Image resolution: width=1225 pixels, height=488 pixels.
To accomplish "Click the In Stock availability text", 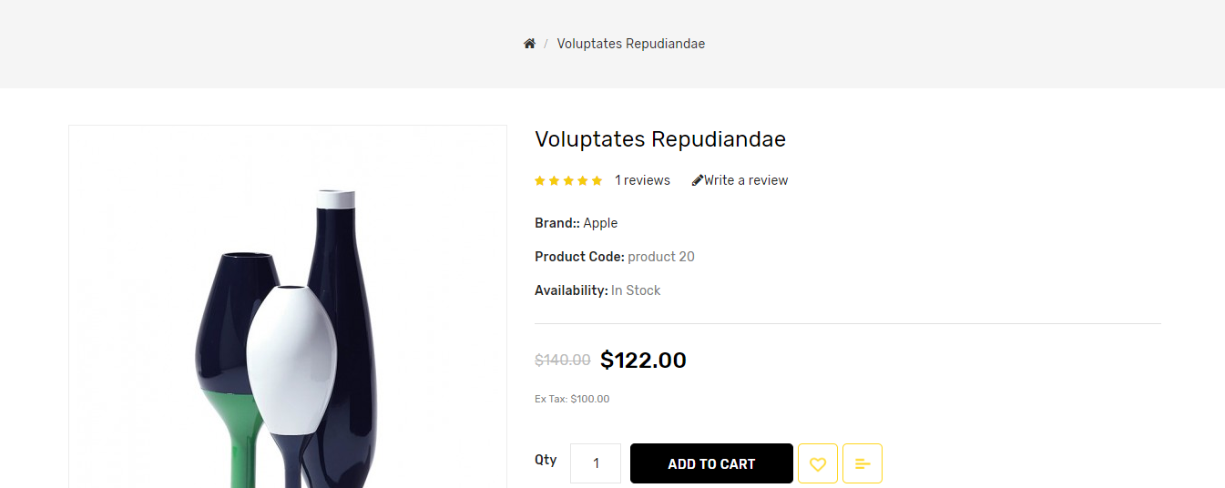I will 636,290.
